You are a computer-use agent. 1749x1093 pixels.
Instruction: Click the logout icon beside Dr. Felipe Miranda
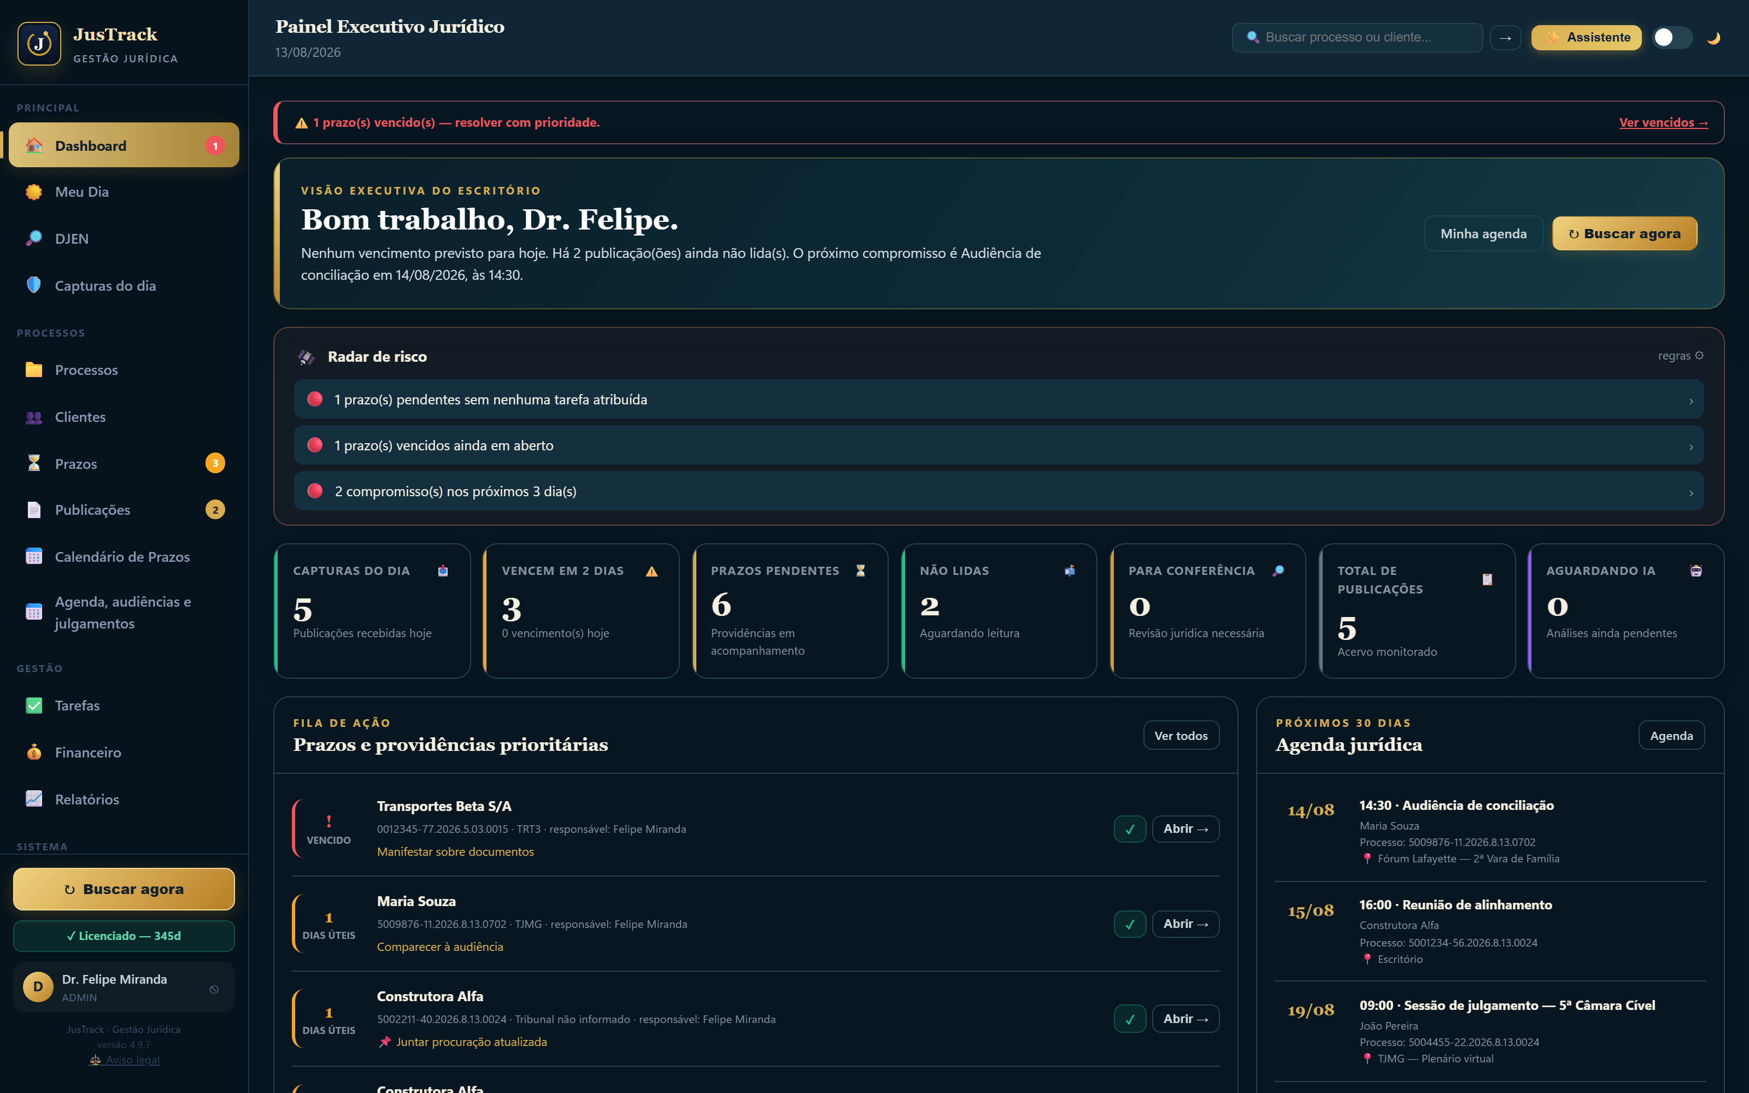(214, 989)
